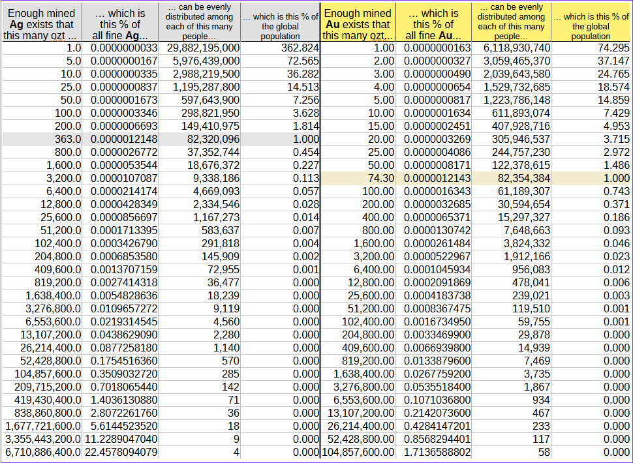Image resolution: width=633 pixels, height=463 pixels.
Task: Select the 'Enough mined Ag exists' header cell
Action: (x=42, y=23)
